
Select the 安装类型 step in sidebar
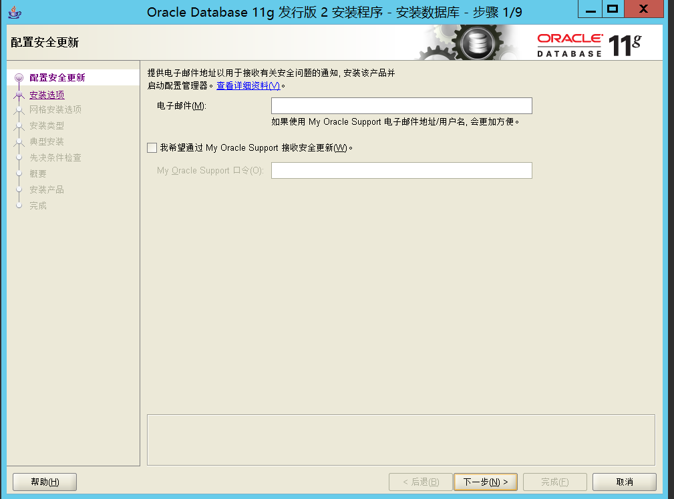tap(47, 126)
